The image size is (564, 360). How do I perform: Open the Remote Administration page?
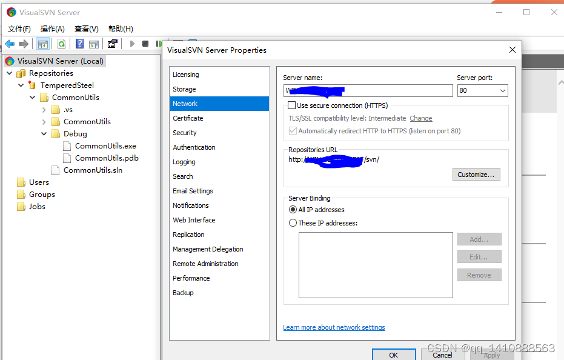(219, 264)
